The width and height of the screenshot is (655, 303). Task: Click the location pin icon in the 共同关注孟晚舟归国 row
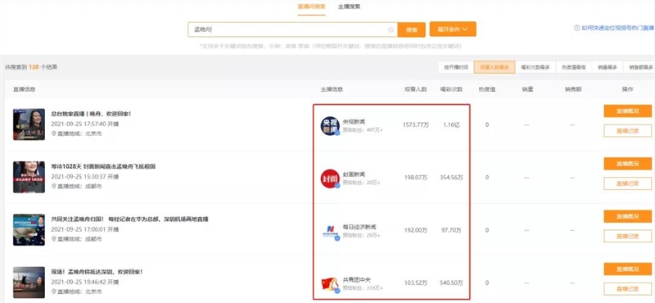(x=54, y=239)
